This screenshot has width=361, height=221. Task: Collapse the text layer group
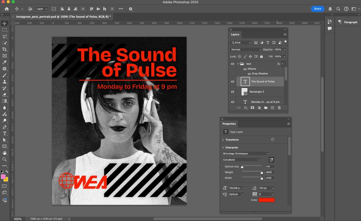tap(238, 64)
